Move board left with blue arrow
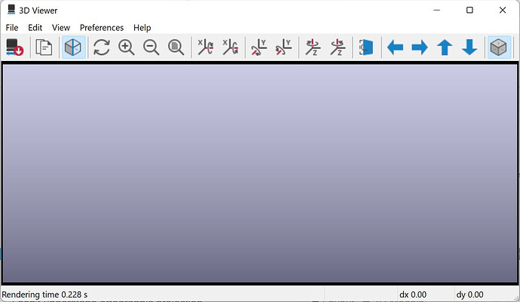 tap(395, 47)
